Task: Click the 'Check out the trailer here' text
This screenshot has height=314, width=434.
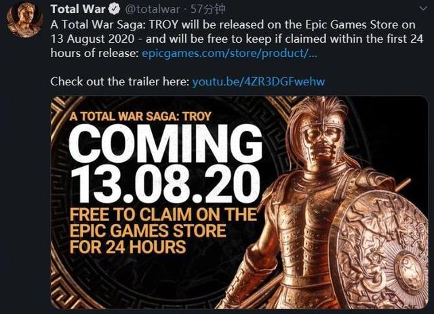Action: pos(120,81)
